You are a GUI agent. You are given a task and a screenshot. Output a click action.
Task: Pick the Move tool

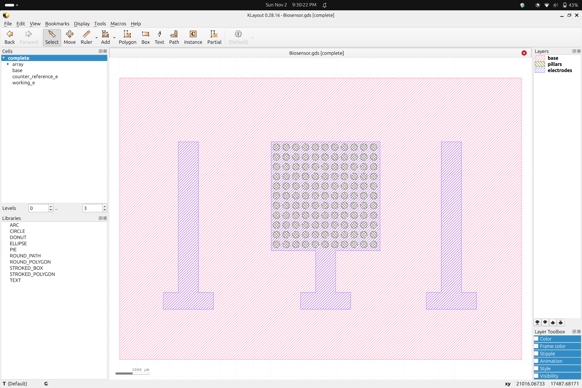pyautogui.click(x=69, y=37)
